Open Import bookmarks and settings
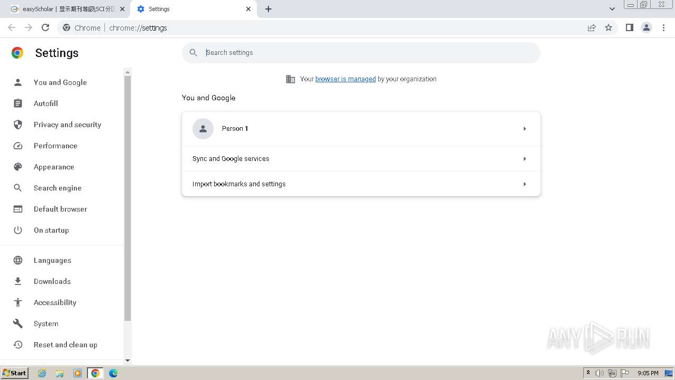675x380 pixels. point(361,184)
